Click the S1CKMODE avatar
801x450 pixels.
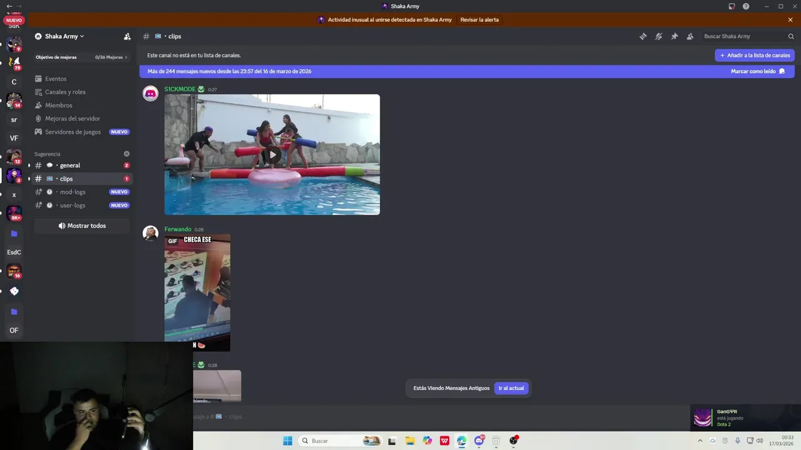(x=150, y=94)
